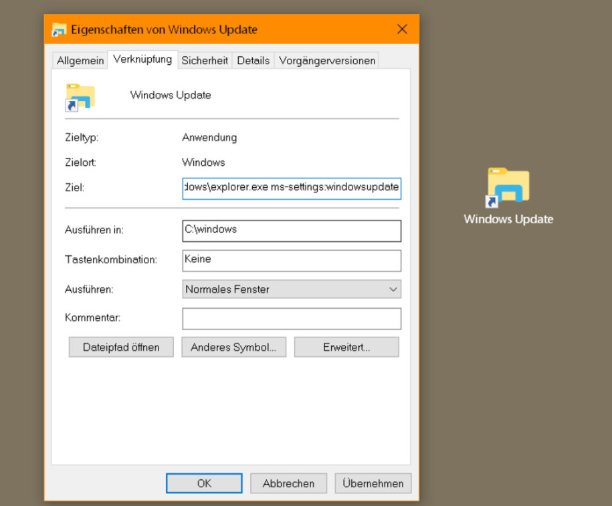
Task: Confirm with the OK button
Action: click(x=204, y=483)
